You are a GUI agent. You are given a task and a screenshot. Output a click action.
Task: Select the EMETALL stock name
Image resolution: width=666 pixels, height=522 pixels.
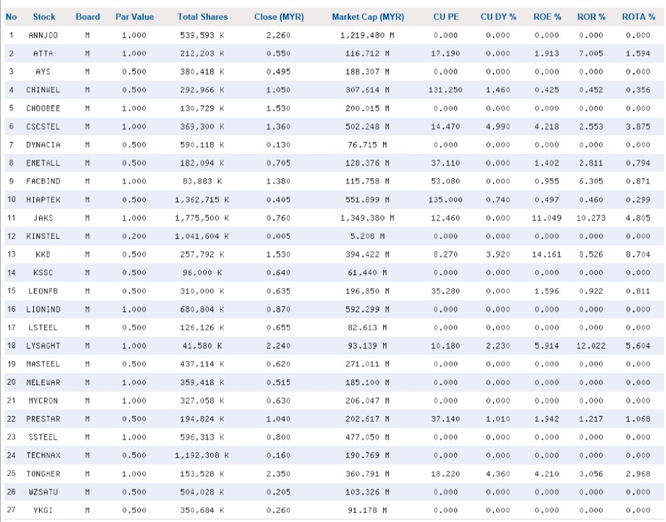click(x=43, y=163)
